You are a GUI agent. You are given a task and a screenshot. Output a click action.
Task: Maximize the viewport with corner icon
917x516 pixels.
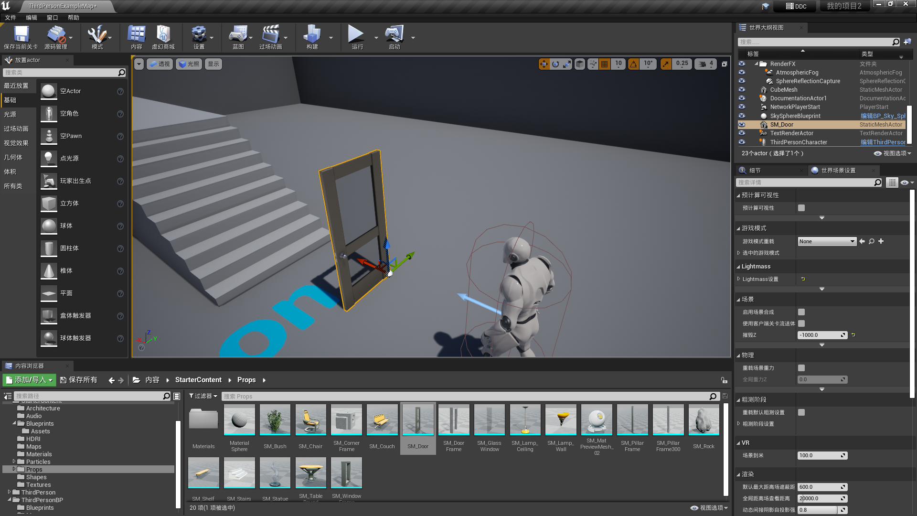point(725,64)
